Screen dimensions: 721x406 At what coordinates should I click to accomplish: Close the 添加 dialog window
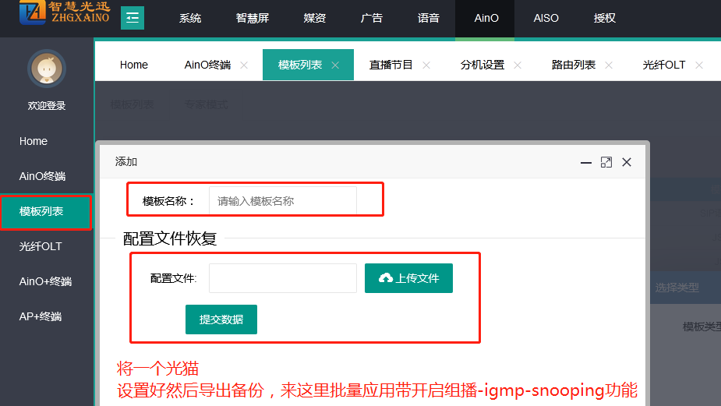click(x=627, y=162)
